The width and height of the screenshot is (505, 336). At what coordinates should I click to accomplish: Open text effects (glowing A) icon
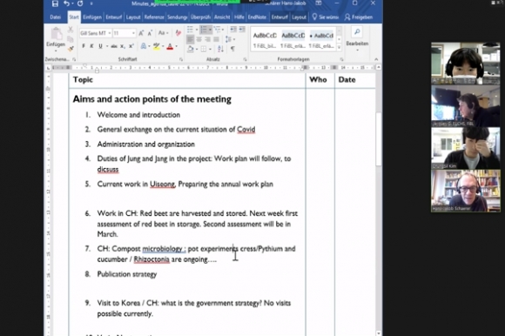point(144,47)
